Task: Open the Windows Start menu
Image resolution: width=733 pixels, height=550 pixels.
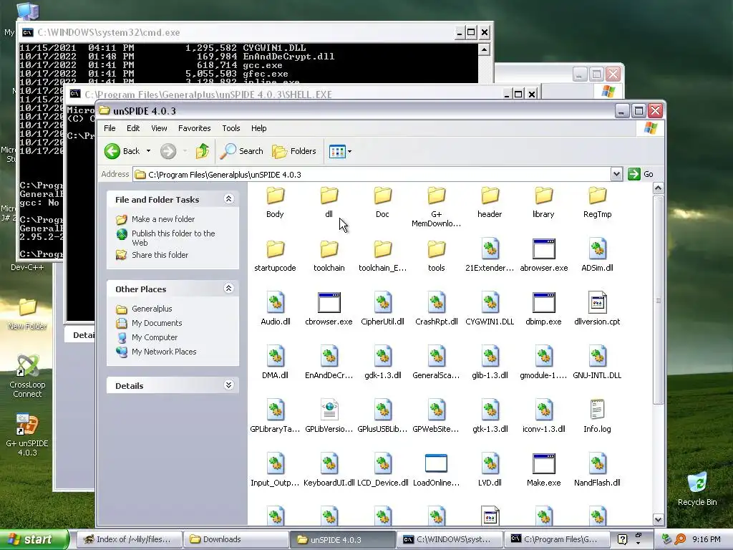Action: [34, 539]
